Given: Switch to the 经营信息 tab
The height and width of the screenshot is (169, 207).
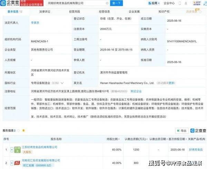Looking at the screenshot, I should tap(104, 12).
